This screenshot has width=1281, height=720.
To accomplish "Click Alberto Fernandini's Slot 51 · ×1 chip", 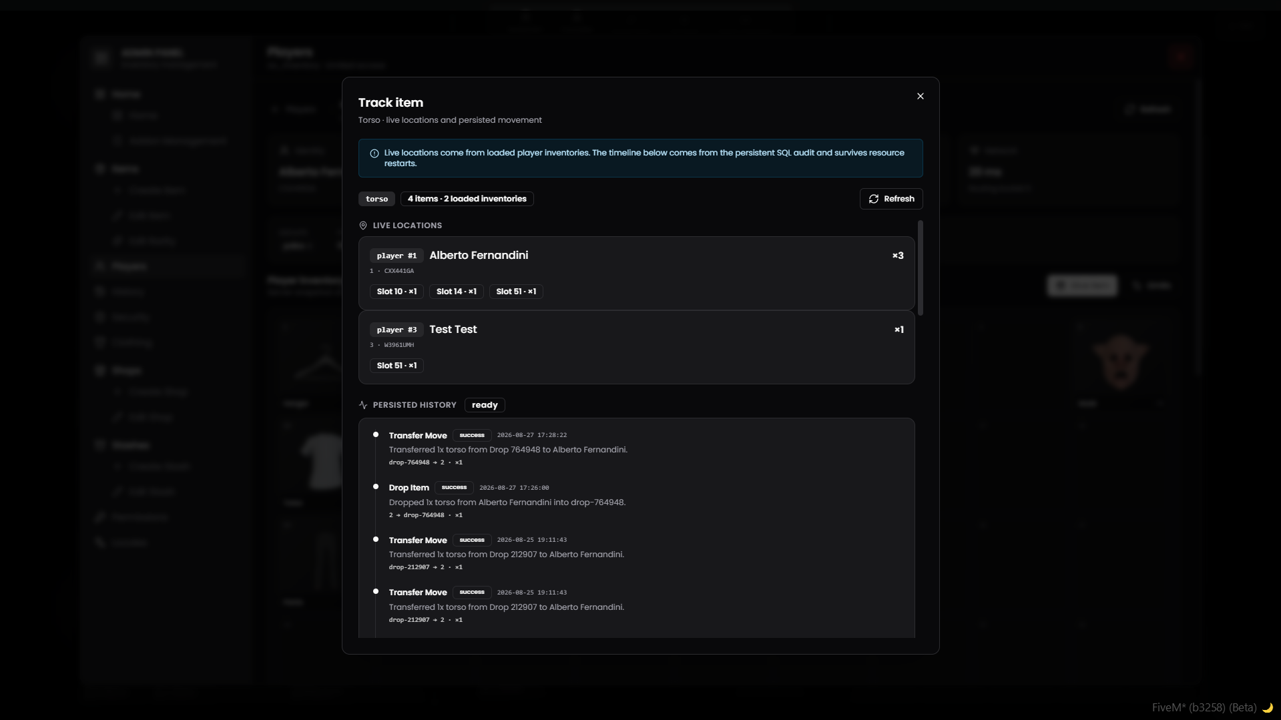I will 516,292.
